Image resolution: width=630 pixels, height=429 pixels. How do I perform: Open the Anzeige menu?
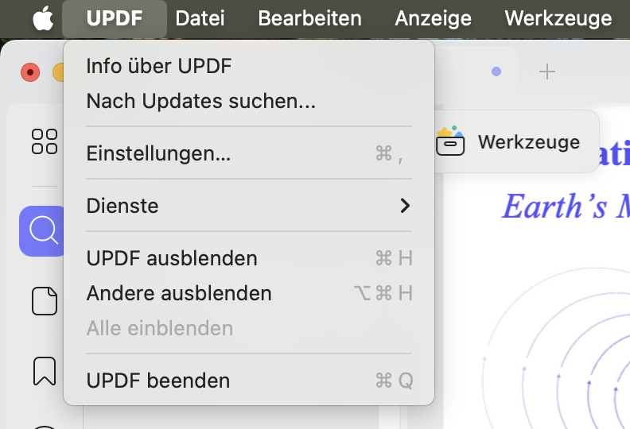point(433,18)
